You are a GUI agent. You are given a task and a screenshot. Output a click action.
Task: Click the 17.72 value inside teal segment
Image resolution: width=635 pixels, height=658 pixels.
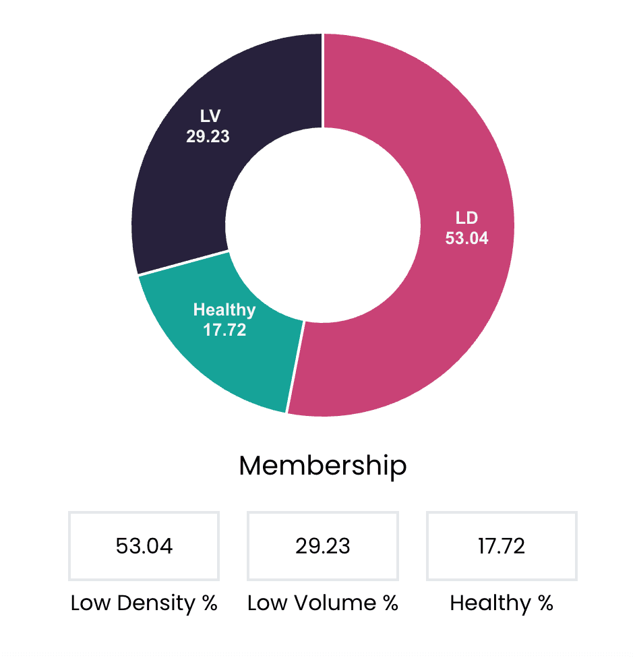[224, 330]
